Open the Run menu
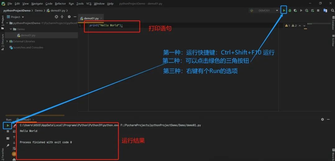Screen dimensions: 335x161 [x=71, y=4]
